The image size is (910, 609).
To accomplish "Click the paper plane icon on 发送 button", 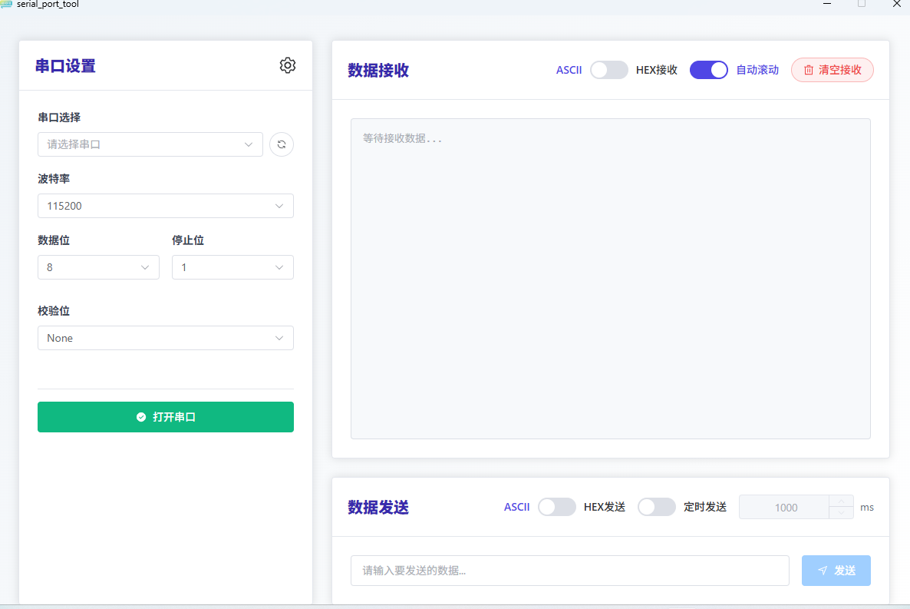I will point(823,571).
